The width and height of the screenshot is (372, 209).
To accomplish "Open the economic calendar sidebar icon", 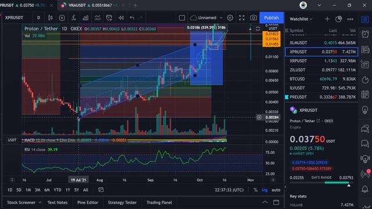I will pos(365,94).
